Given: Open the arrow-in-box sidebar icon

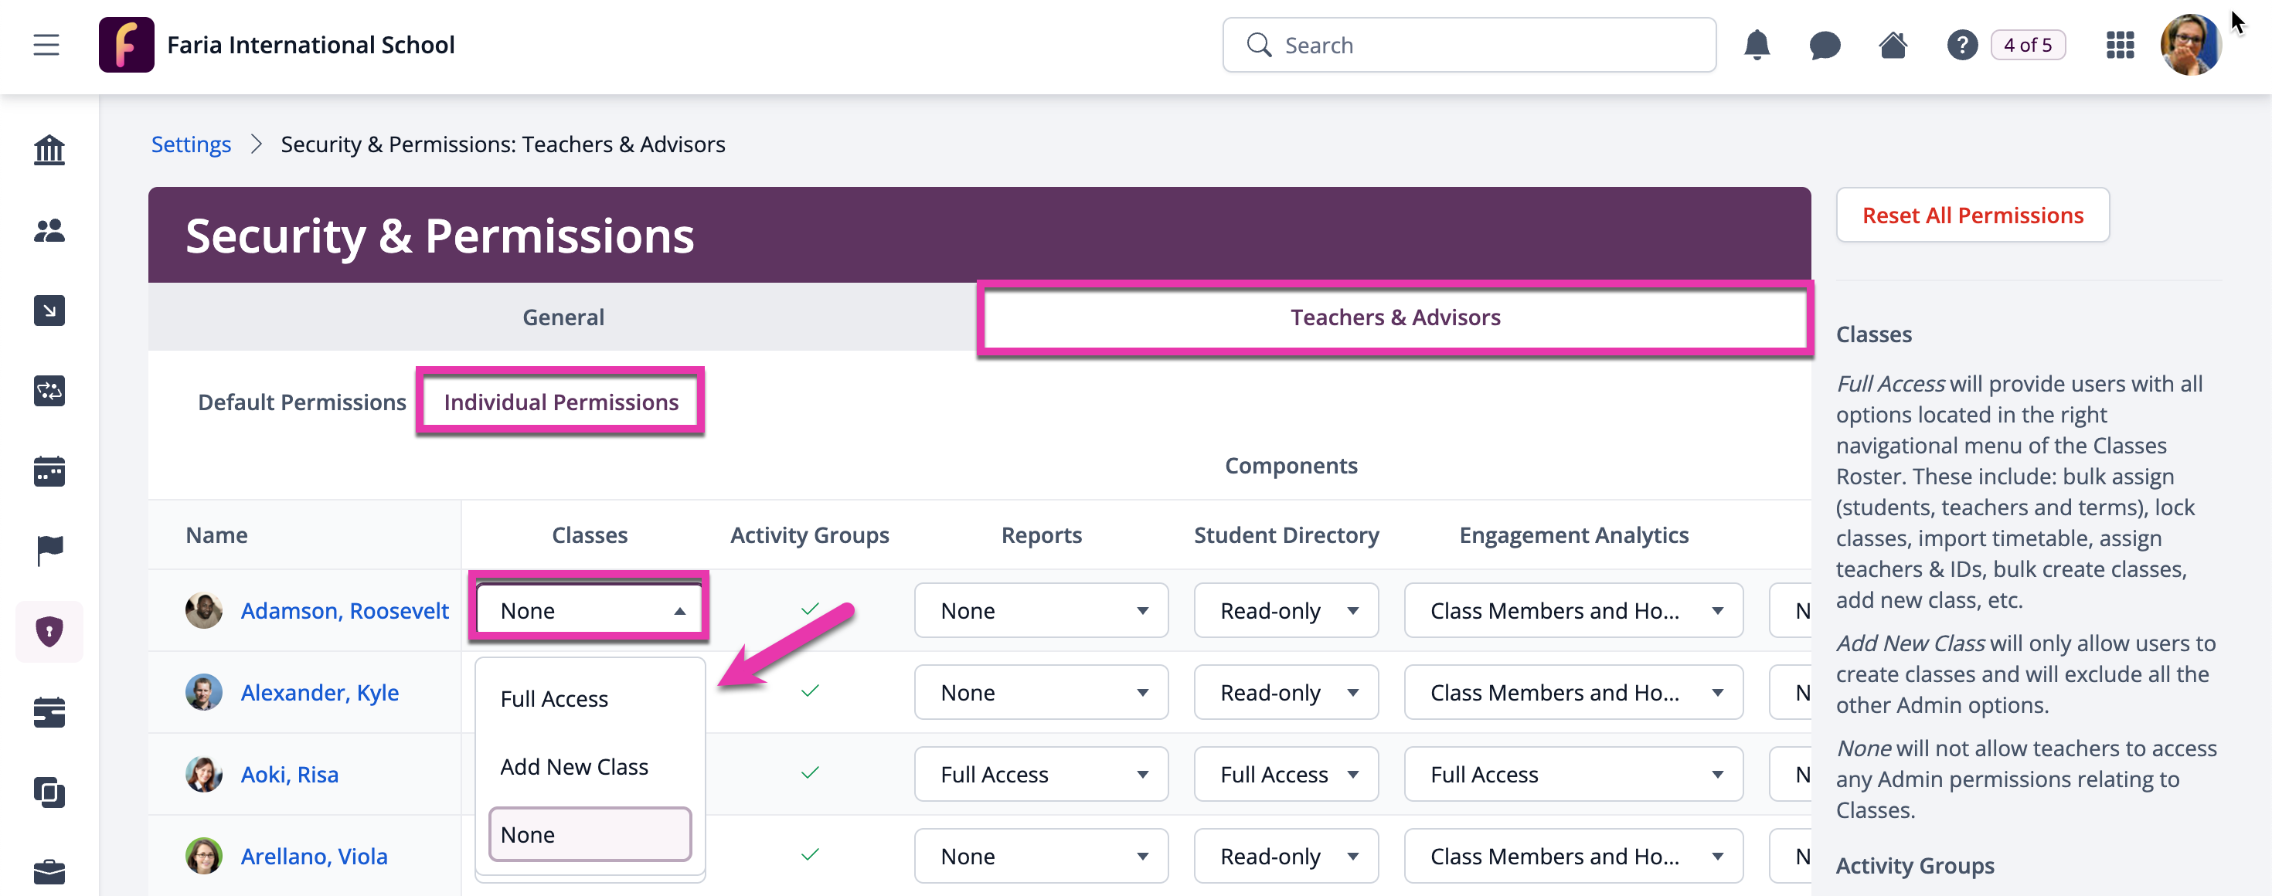Looking at the screenshot, I should [x=49, y=311].
